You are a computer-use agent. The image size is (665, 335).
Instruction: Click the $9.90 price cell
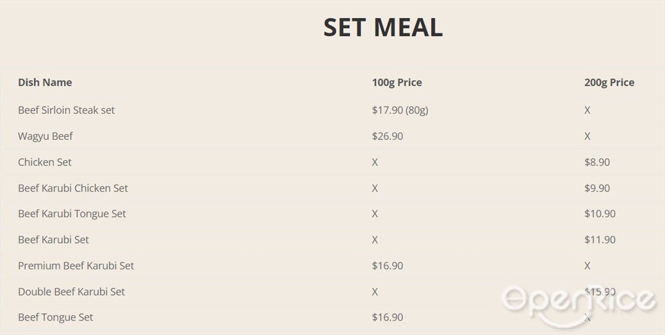[597, 188]
